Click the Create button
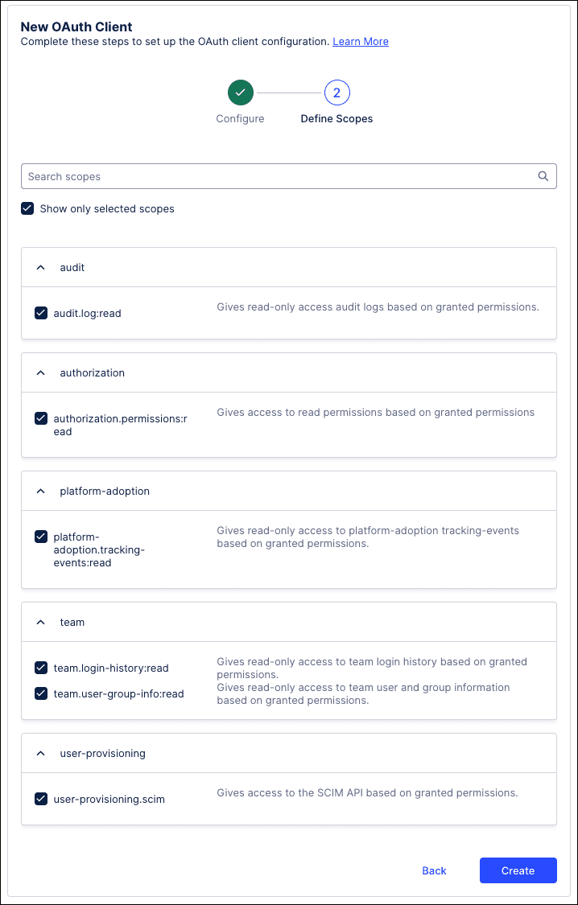The width and height of the screenshot is (578, 905). pyautogui.click(x=518, y=870)
